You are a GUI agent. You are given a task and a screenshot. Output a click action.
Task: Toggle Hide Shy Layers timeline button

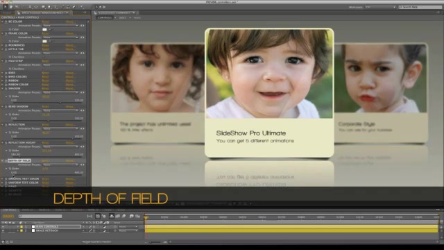pos(112,216)
